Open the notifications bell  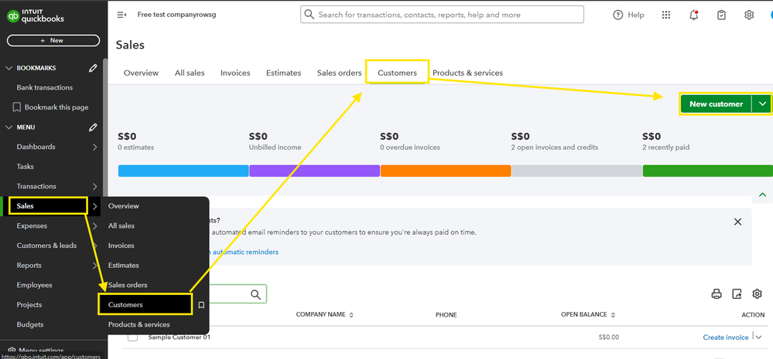coord(693,15)
